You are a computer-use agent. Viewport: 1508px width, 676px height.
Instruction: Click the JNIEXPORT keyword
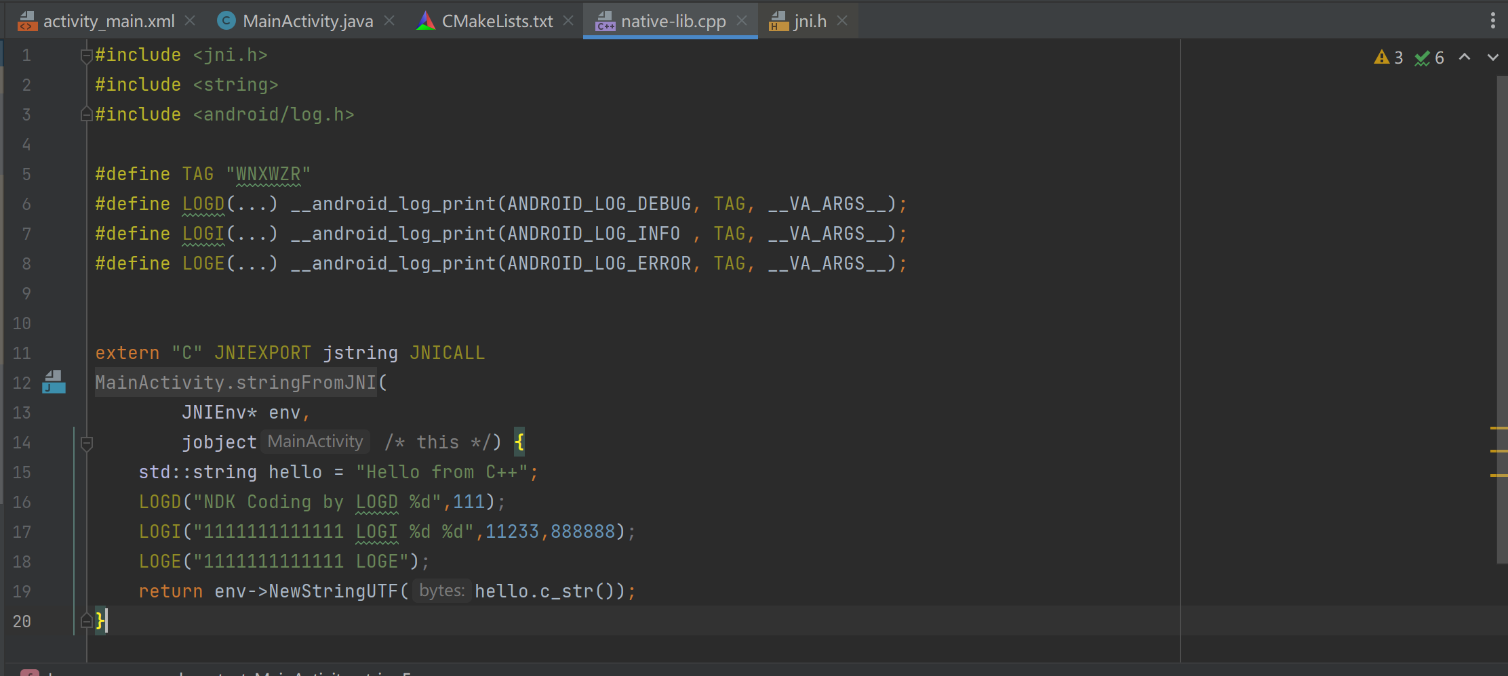(263, 353)
